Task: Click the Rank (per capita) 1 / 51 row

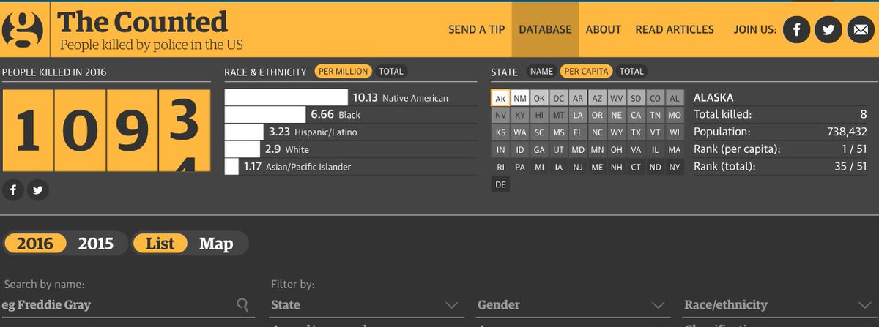Action: 780,149
